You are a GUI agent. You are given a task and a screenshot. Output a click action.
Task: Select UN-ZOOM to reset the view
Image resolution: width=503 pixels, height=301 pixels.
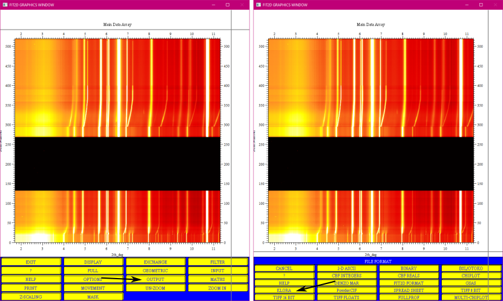156,288
